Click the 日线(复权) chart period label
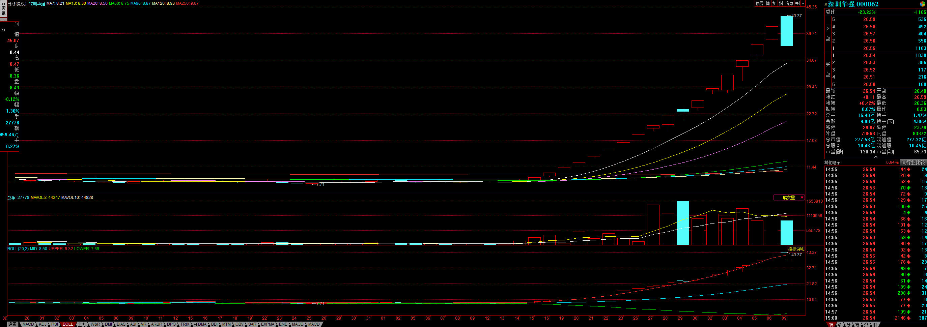Screen dimensions: 927x327 [x=17, y=3]
